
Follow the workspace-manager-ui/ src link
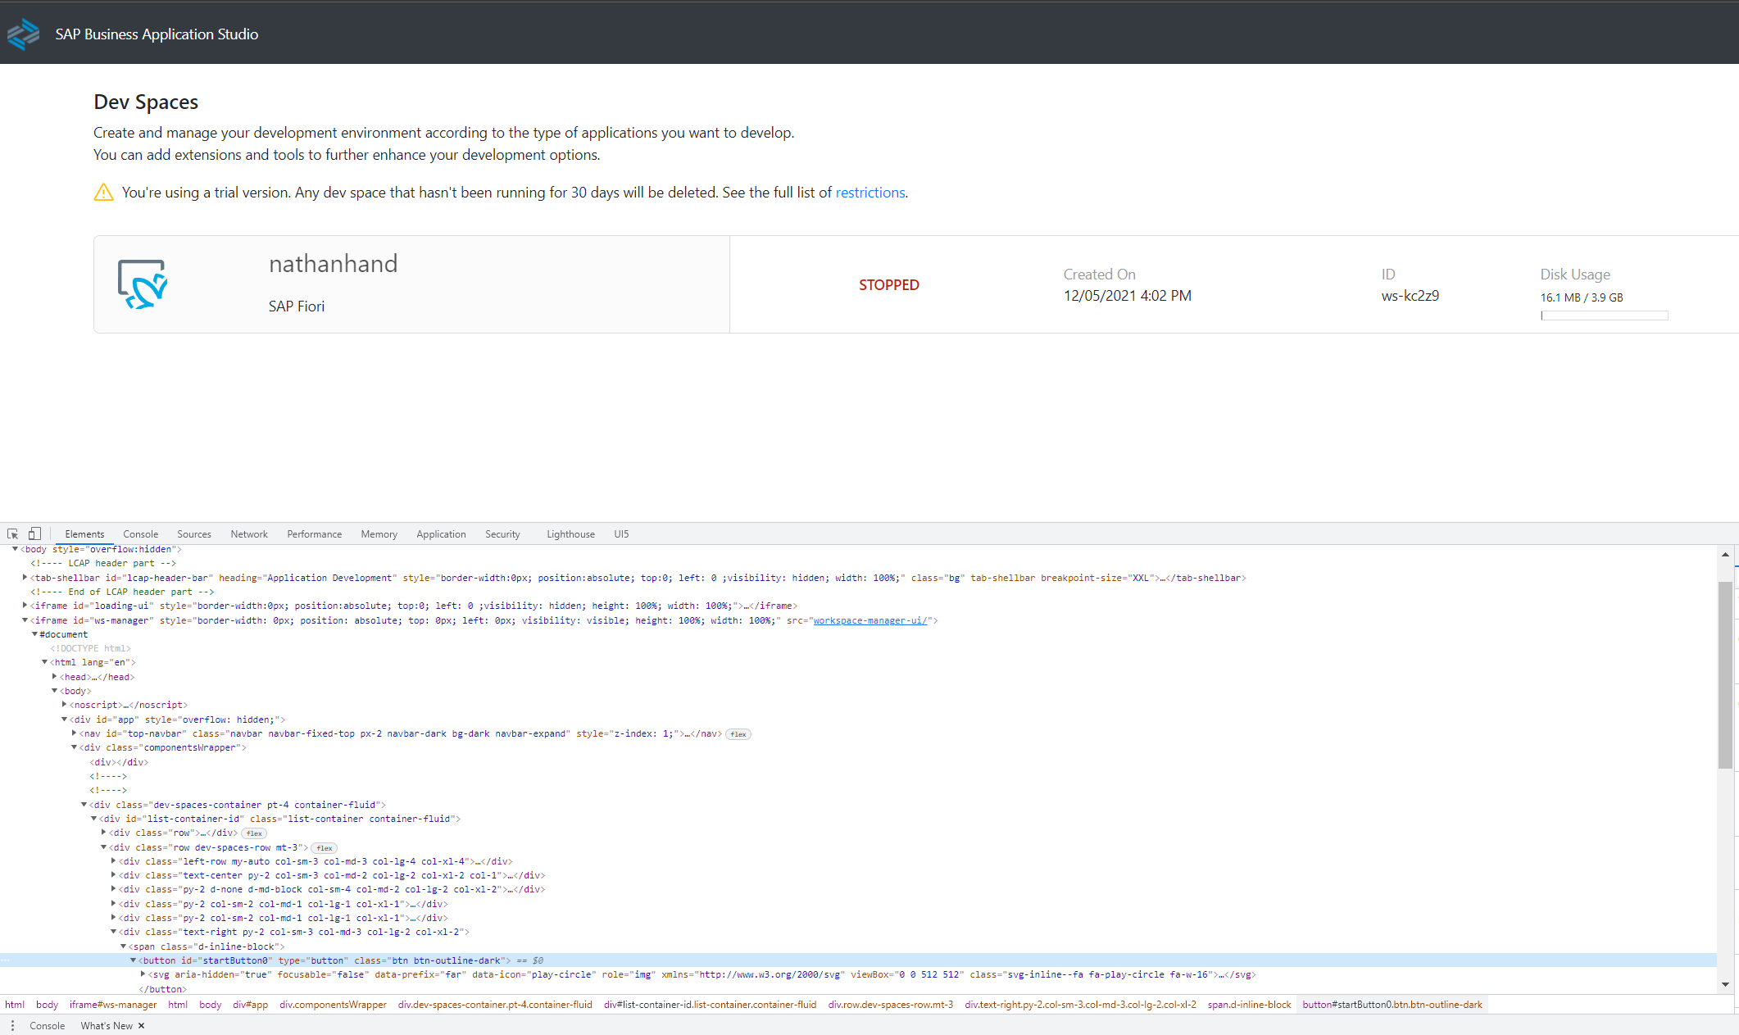(869, 620)
